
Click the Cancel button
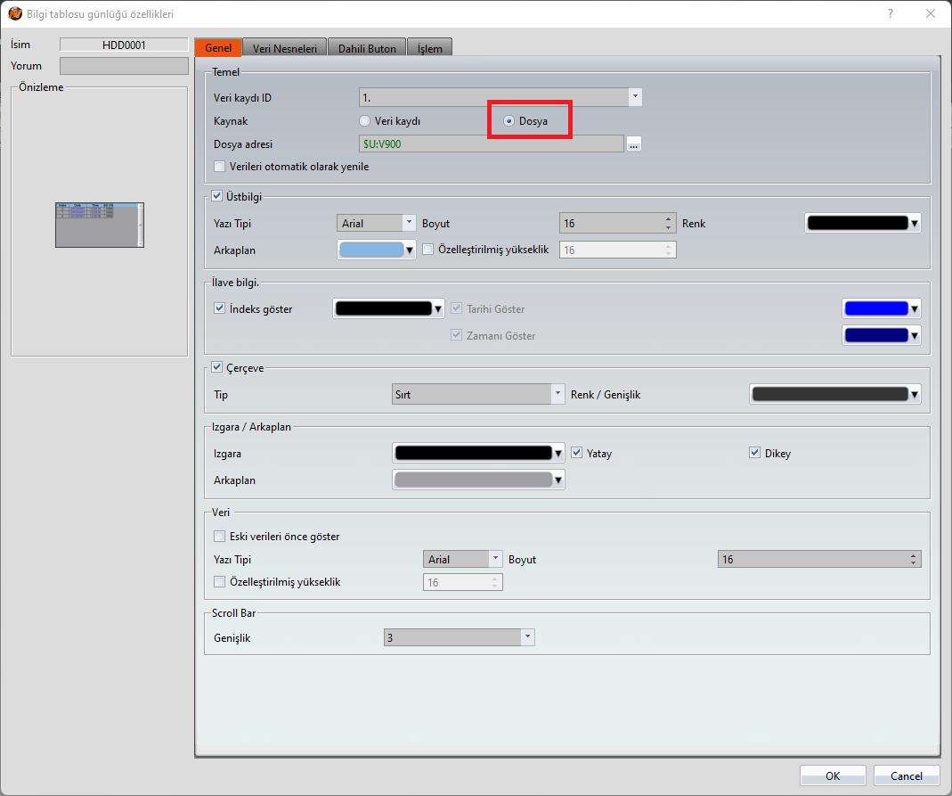coord(907,775)
